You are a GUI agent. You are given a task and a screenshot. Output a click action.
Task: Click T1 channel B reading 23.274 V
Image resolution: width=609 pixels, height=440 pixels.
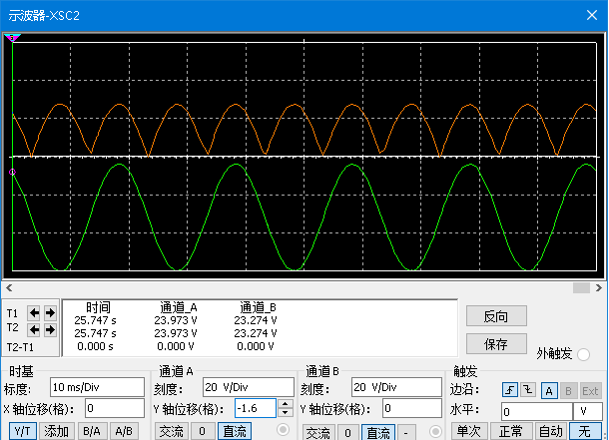point(256,320)
